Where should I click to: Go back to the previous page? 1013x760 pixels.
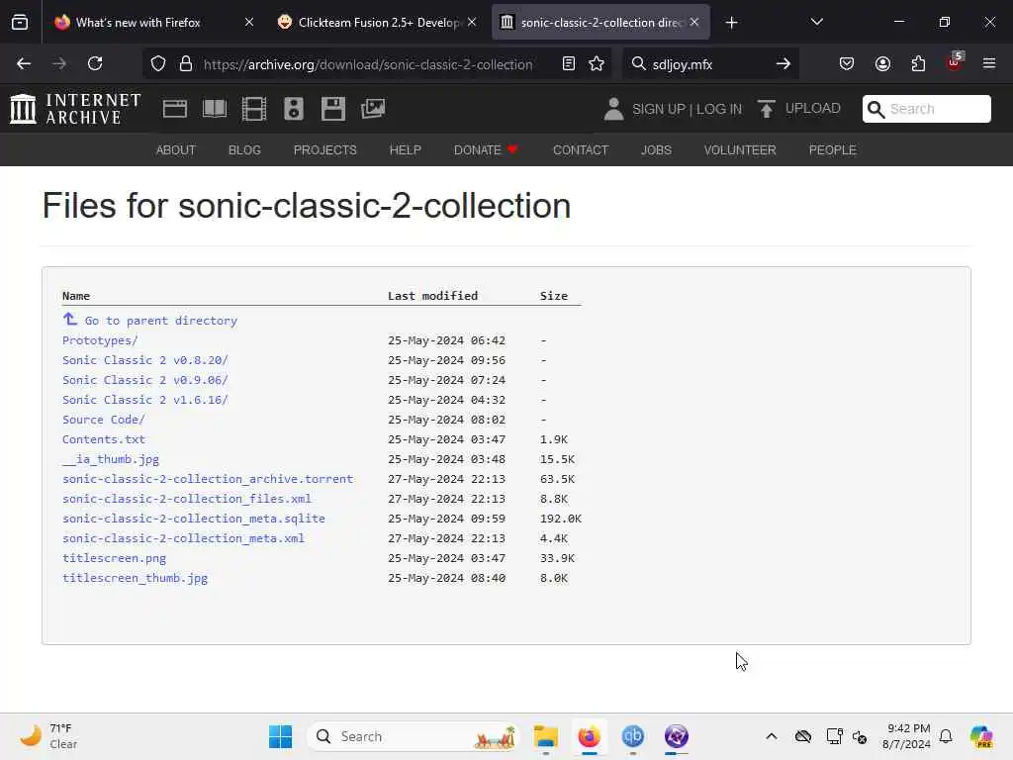[24, 63]
